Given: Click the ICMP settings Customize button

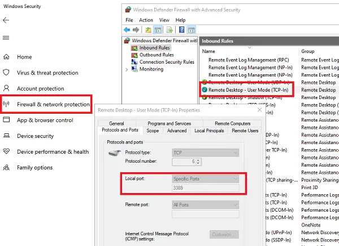Looking at the screenshot, I should click(x=224, y=234).
